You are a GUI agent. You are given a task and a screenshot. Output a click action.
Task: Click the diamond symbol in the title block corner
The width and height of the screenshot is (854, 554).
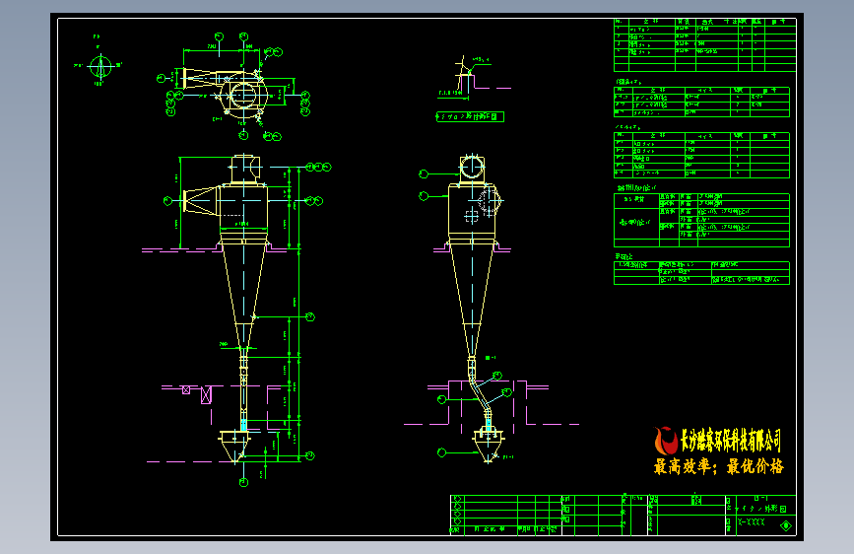pos(785,525)
